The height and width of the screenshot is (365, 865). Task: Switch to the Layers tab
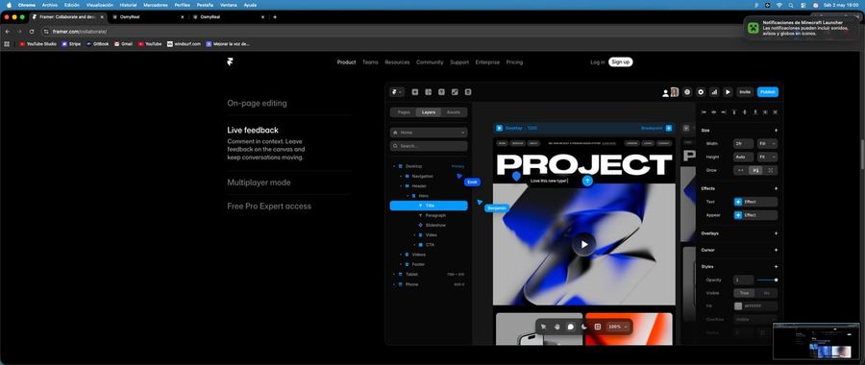(429, 112)
